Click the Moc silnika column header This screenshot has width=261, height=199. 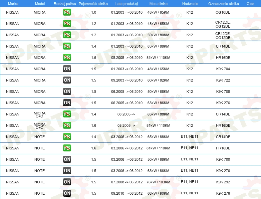pos(159,4)
